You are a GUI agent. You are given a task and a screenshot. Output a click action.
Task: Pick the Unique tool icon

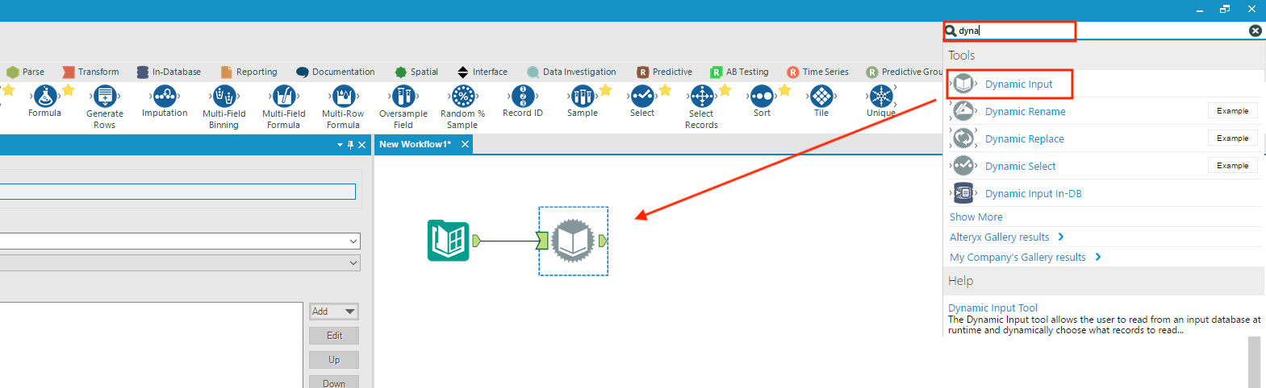coord(881,97)
